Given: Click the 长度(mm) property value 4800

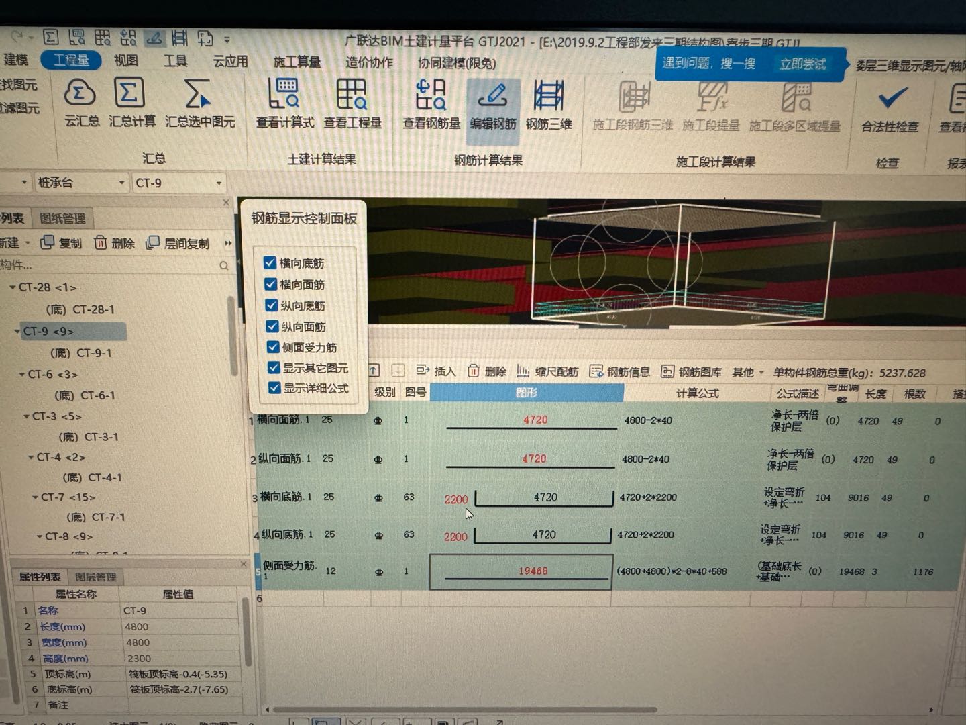Looking at the screenshot, I should [x=180, y=626].
